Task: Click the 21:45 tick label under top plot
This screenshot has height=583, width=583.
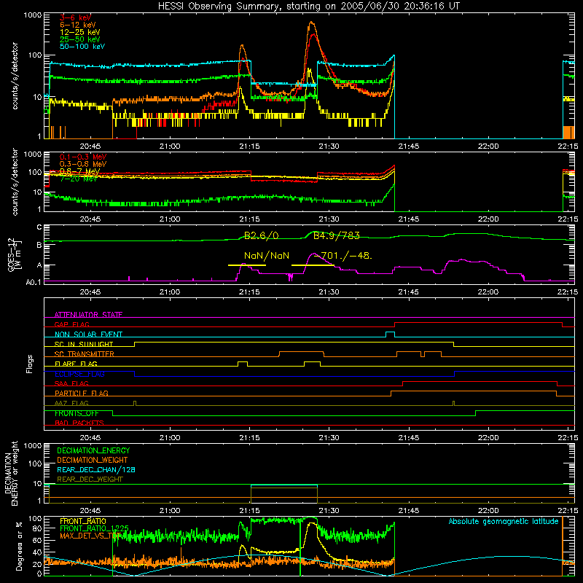Action: point(408,146)
